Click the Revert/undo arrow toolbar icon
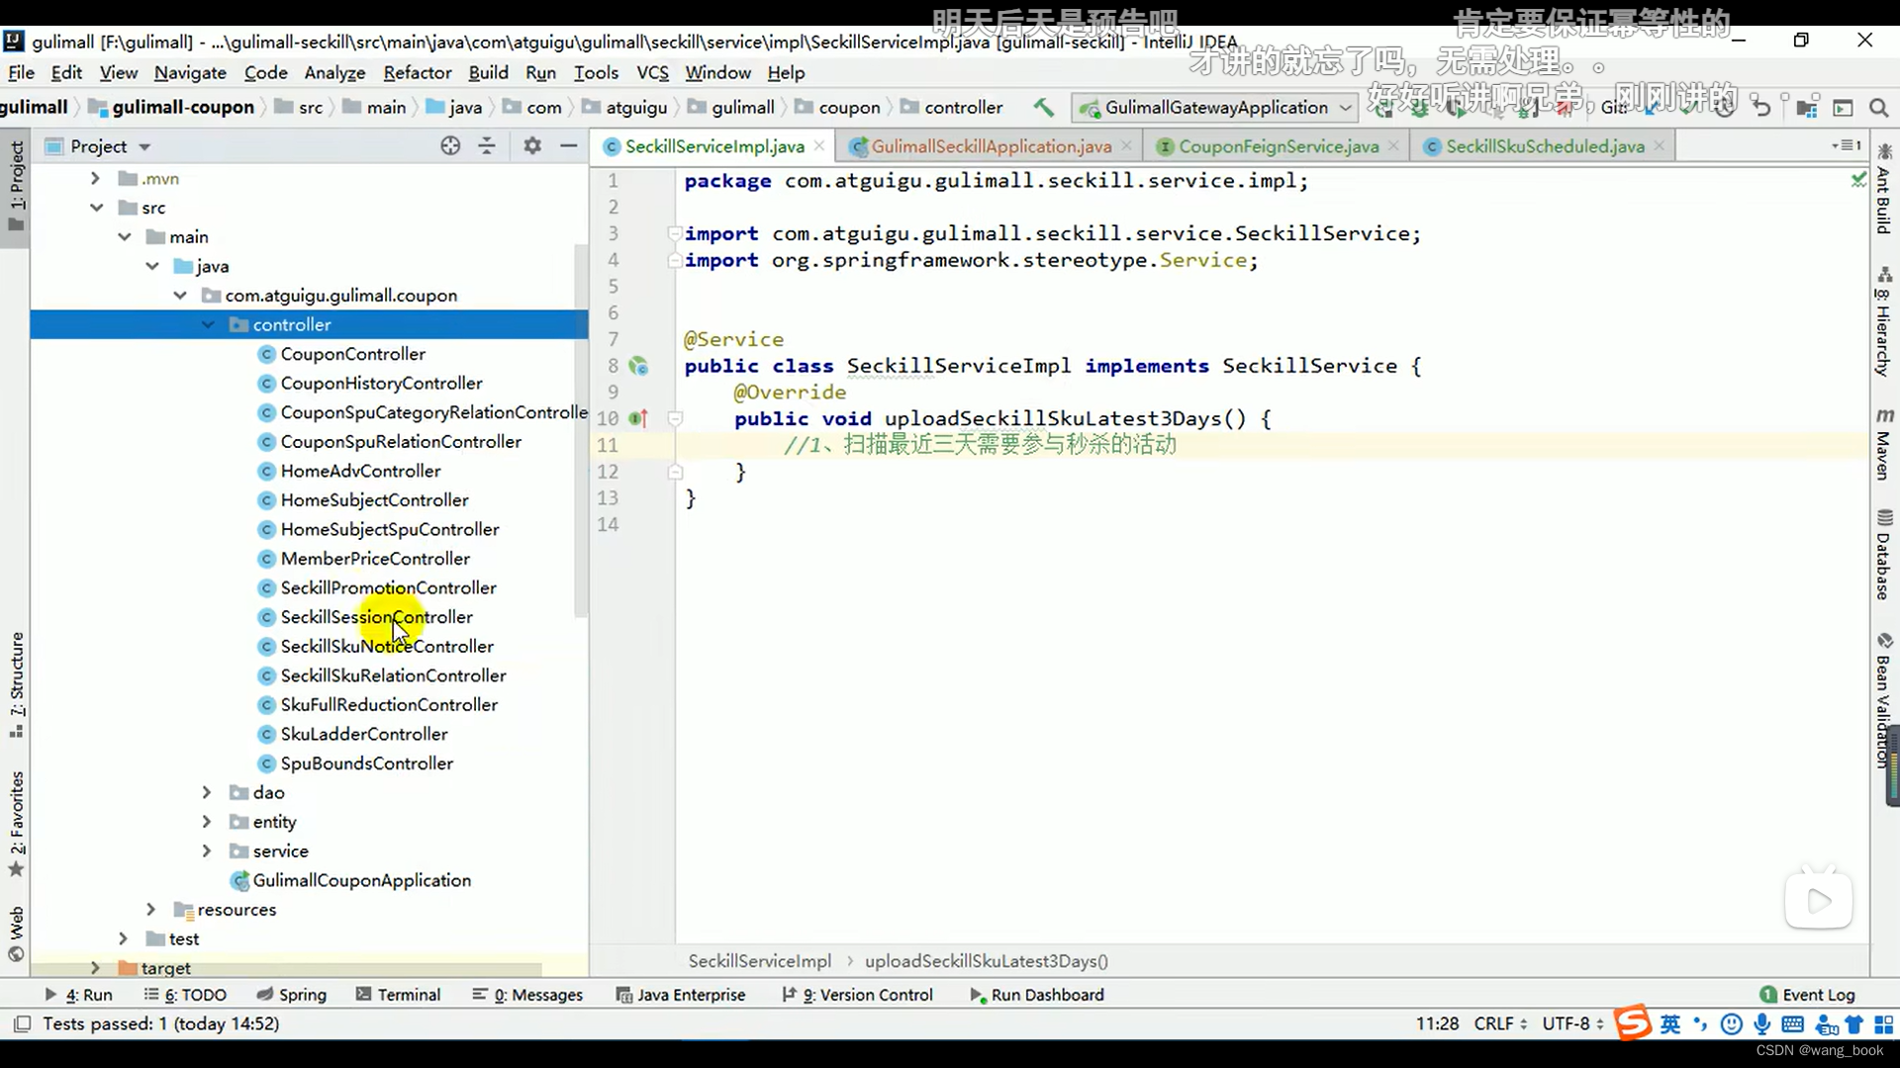The width and height of the screenshot is (1900, 1068). click(x=1760, y=108)
